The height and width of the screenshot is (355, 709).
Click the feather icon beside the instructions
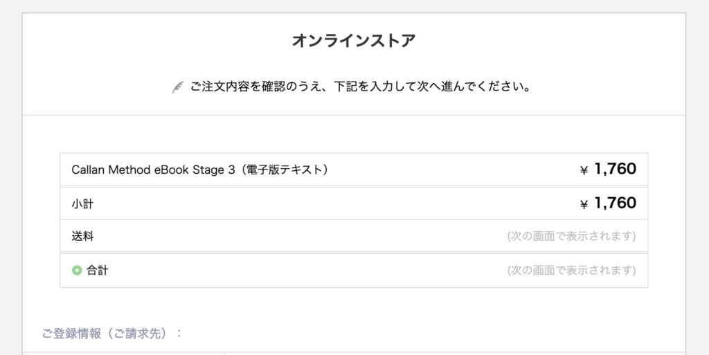click(x=178, y=87)
